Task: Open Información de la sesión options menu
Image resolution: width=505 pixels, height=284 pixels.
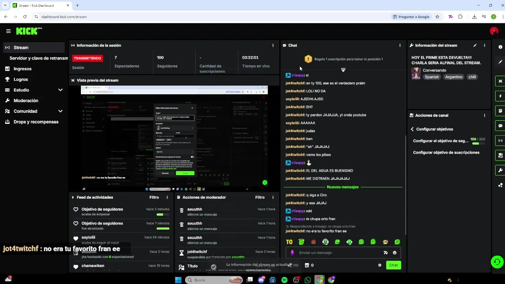Action: coord(273,45)
